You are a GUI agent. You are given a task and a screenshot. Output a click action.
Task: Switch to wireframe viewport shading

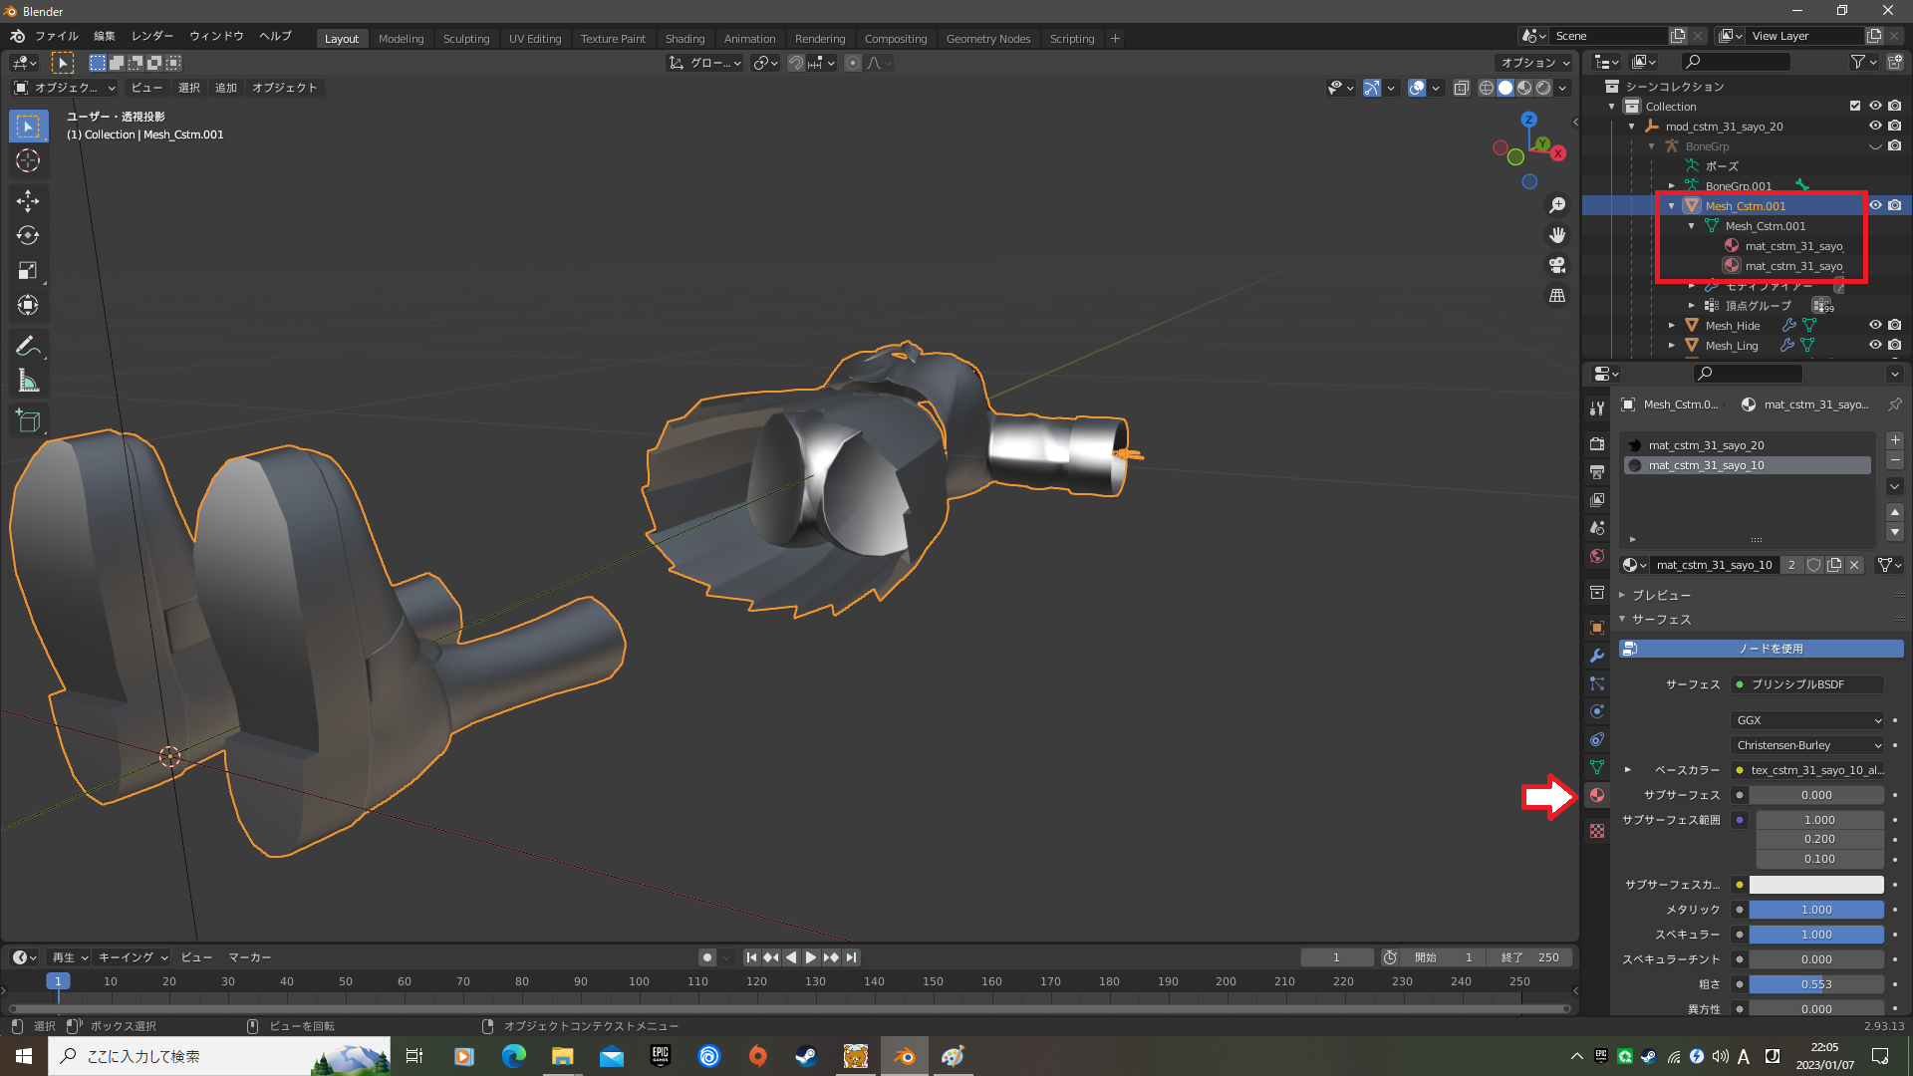tap(1487, 88)
